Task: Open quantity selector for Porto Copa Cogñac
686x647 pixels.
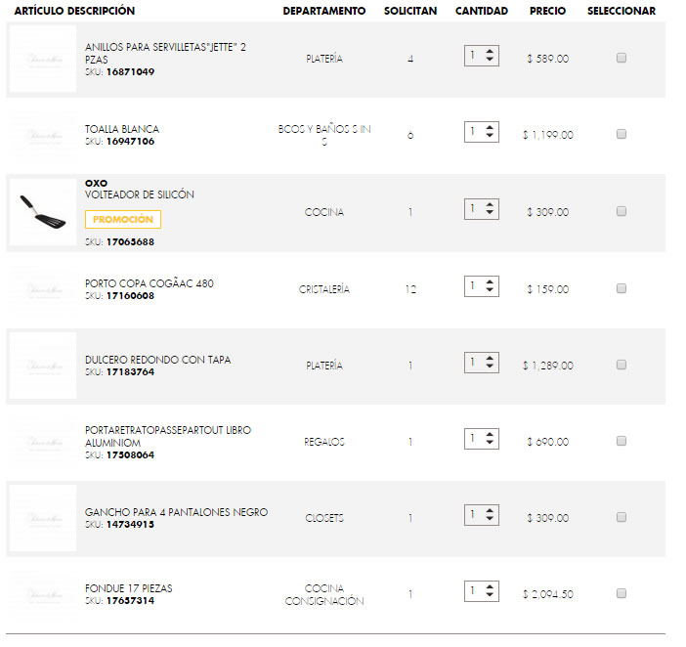Action: coord(481,285)
